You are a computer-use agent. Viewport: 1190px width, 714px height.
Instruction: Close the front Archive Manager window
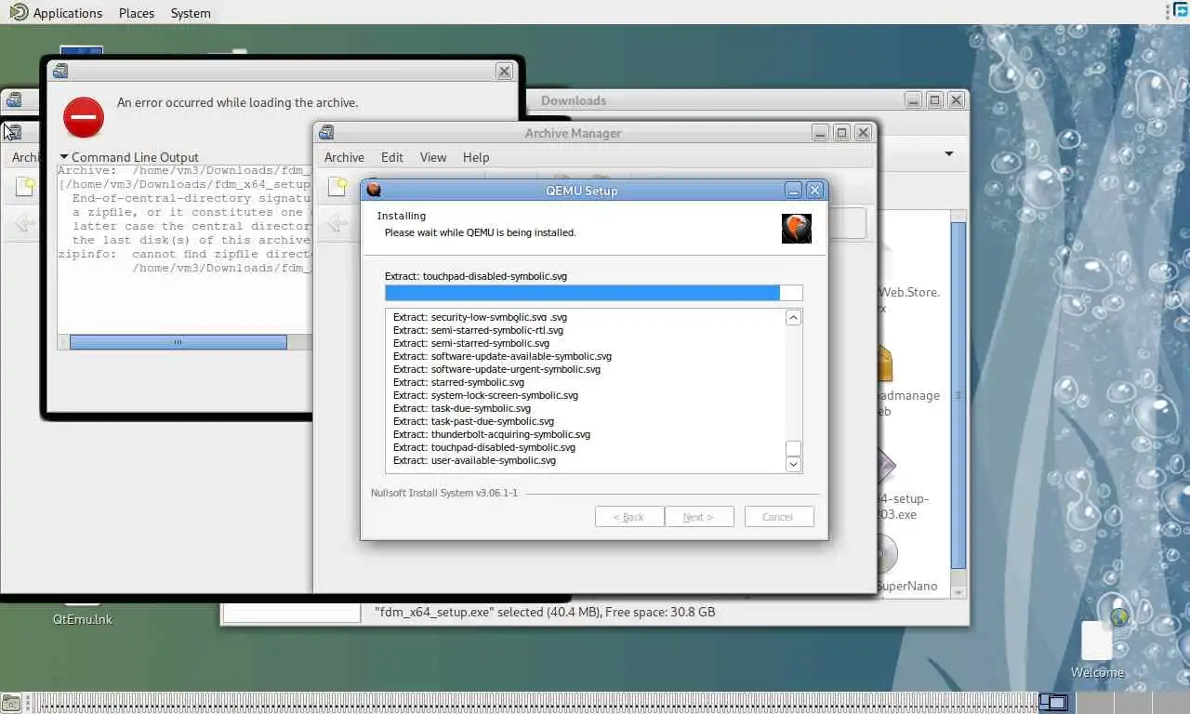click(x=863, y=132)
